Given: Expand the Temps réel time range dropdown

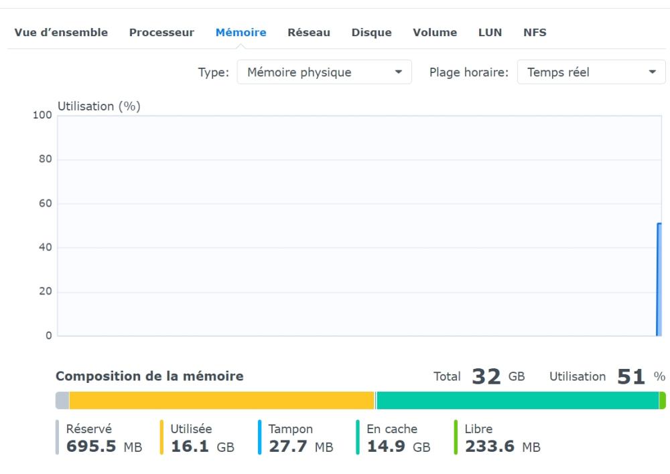Looking at the screenshot, I should pyautogui.click(x=592, y=72).
